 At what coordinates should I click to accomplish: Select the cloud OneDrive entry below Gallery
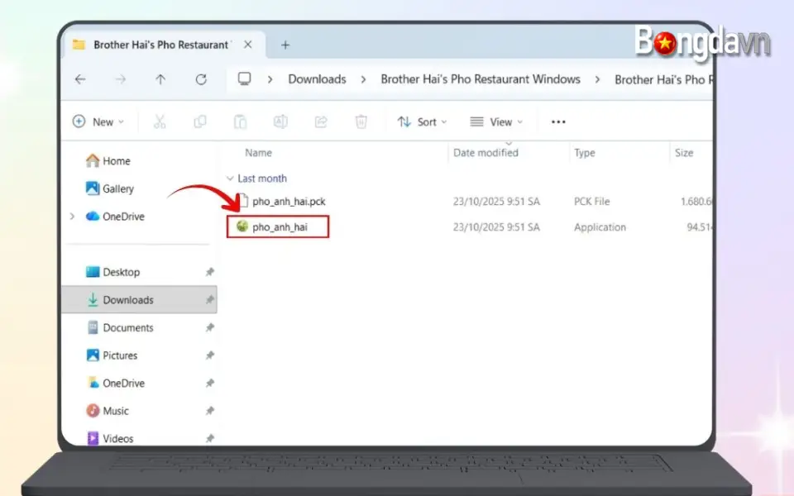click(115, 216)
